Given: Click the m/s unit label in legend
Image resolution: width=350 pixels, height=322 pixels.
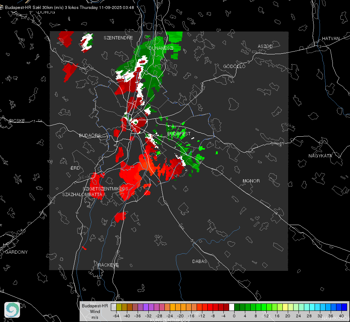Looking at the screenshot, I should point(95,317).
